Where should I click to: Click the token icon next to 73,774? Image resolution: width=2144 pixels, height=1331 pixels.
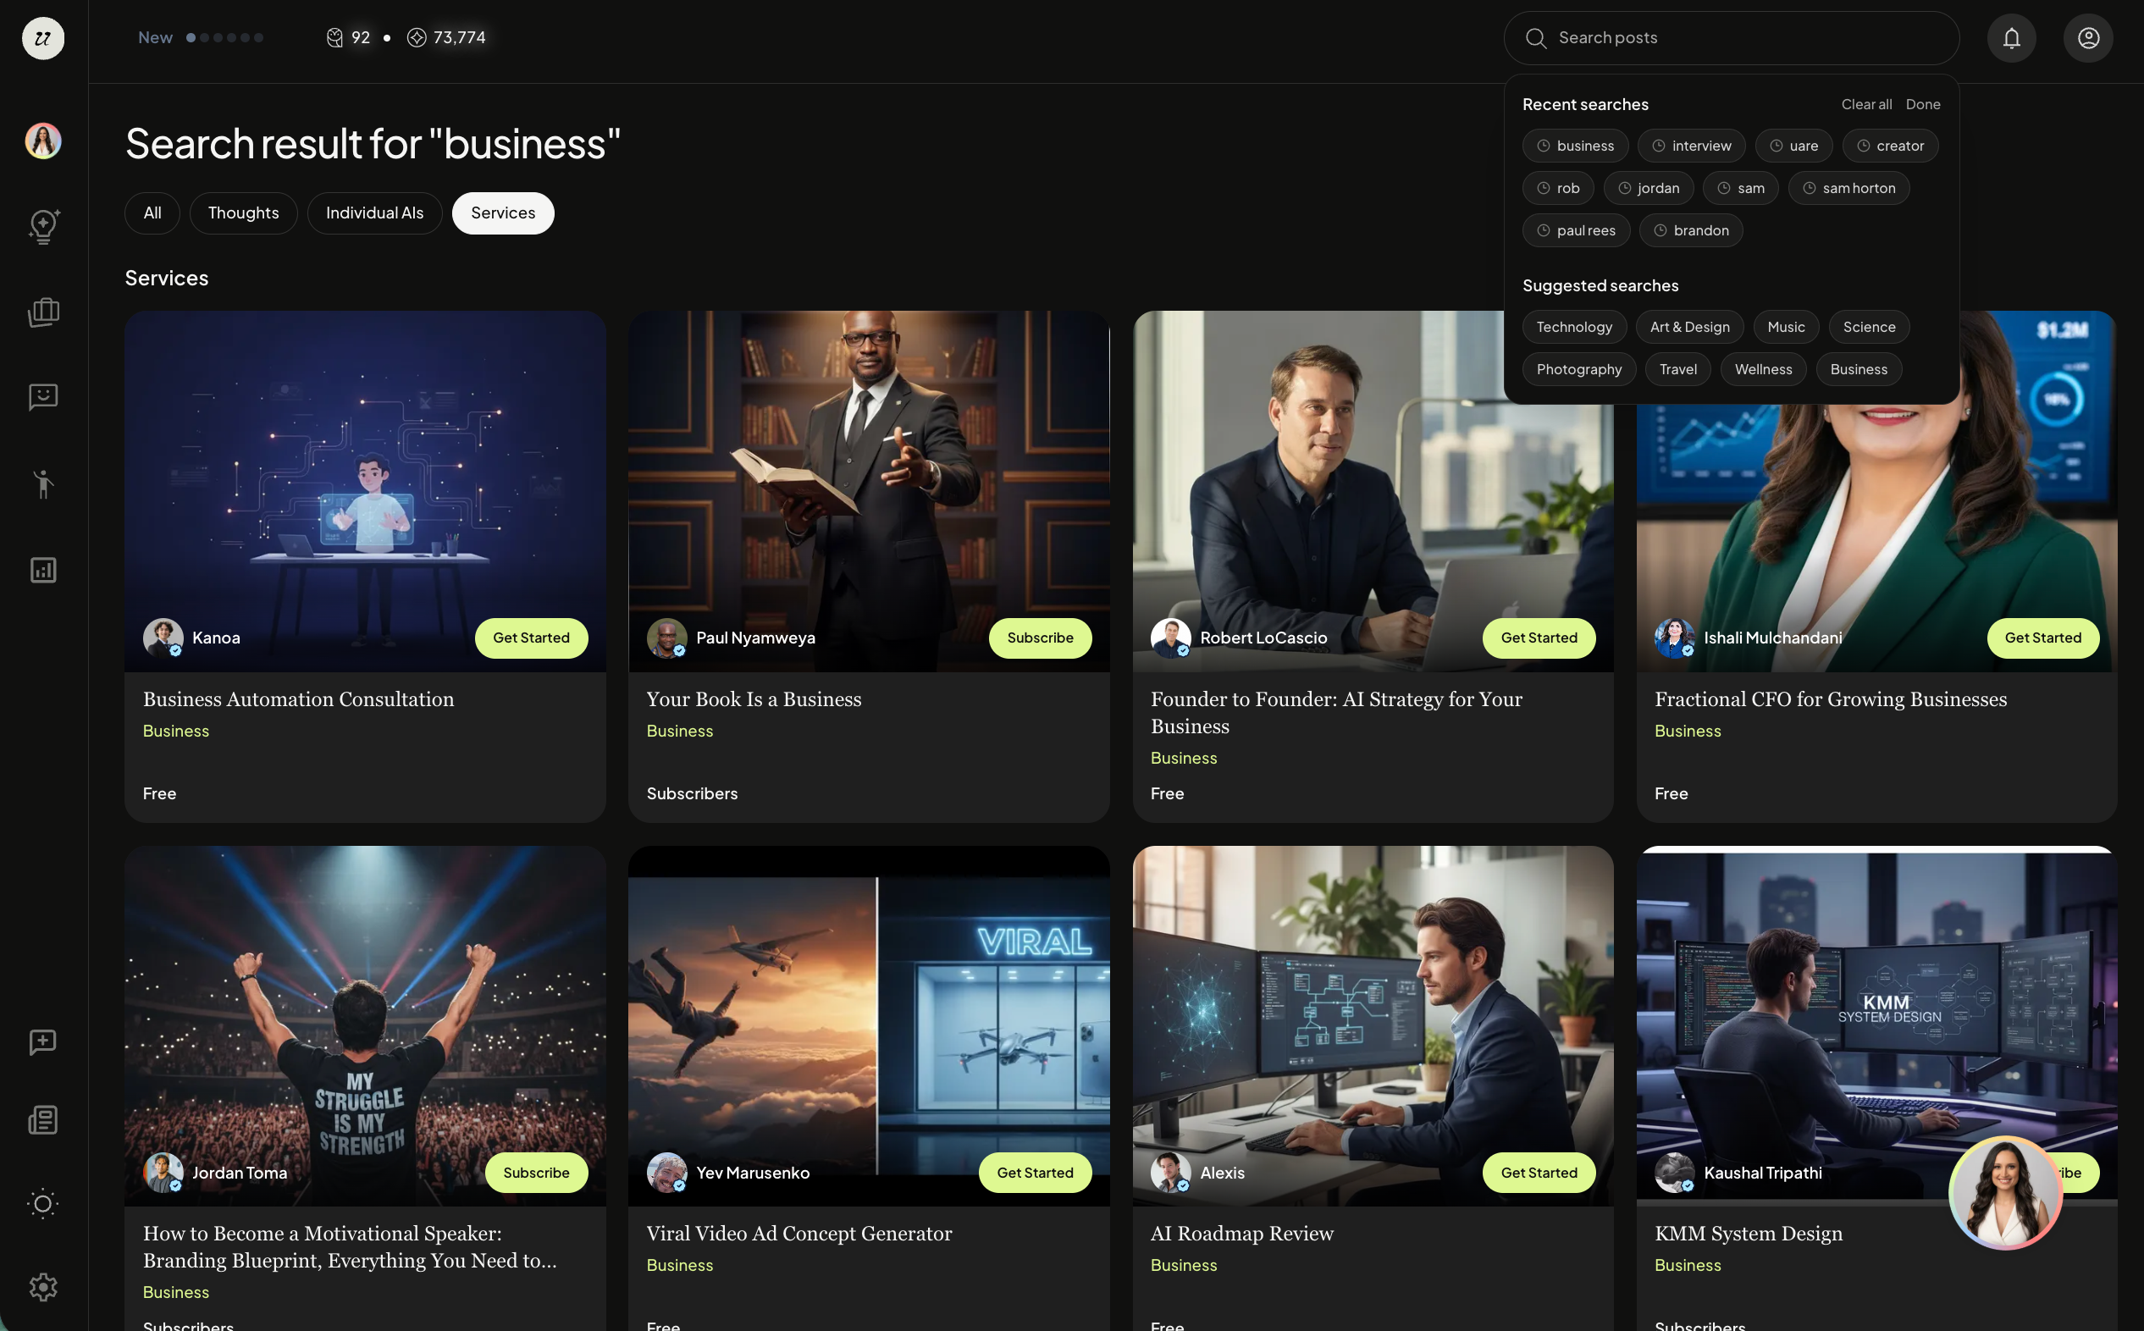point(417,38)
